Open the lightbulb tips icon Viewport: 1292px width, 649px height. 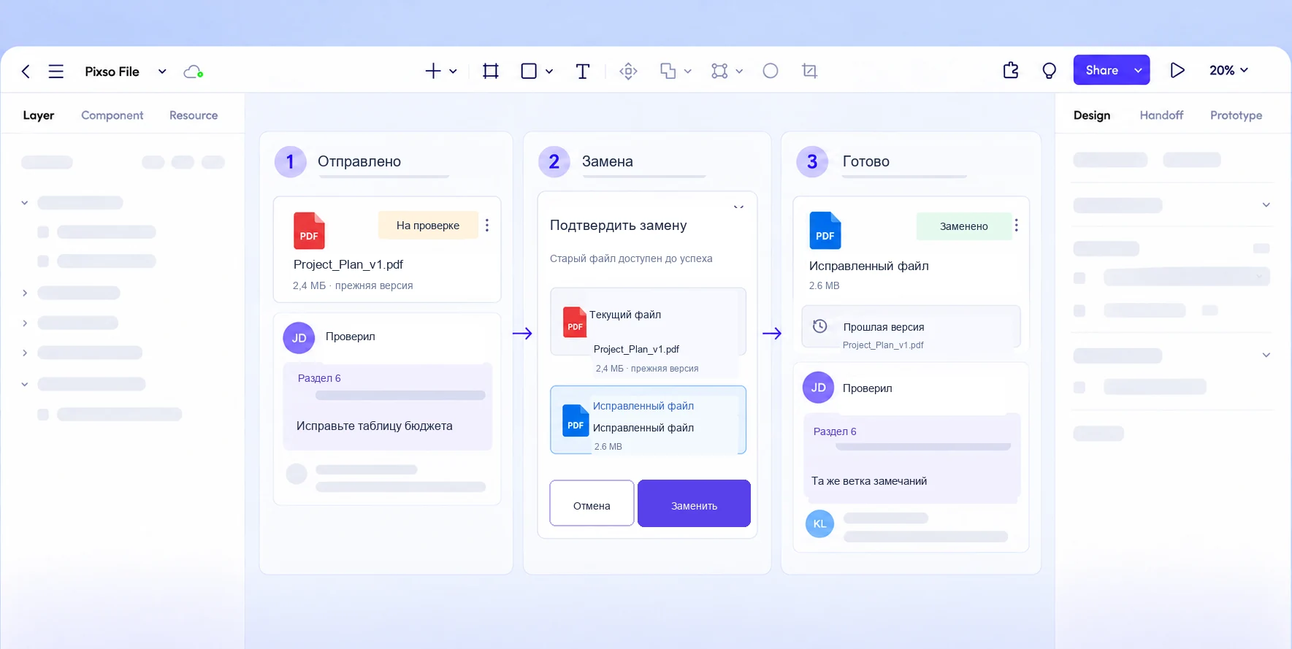(x=1049, y=71)
